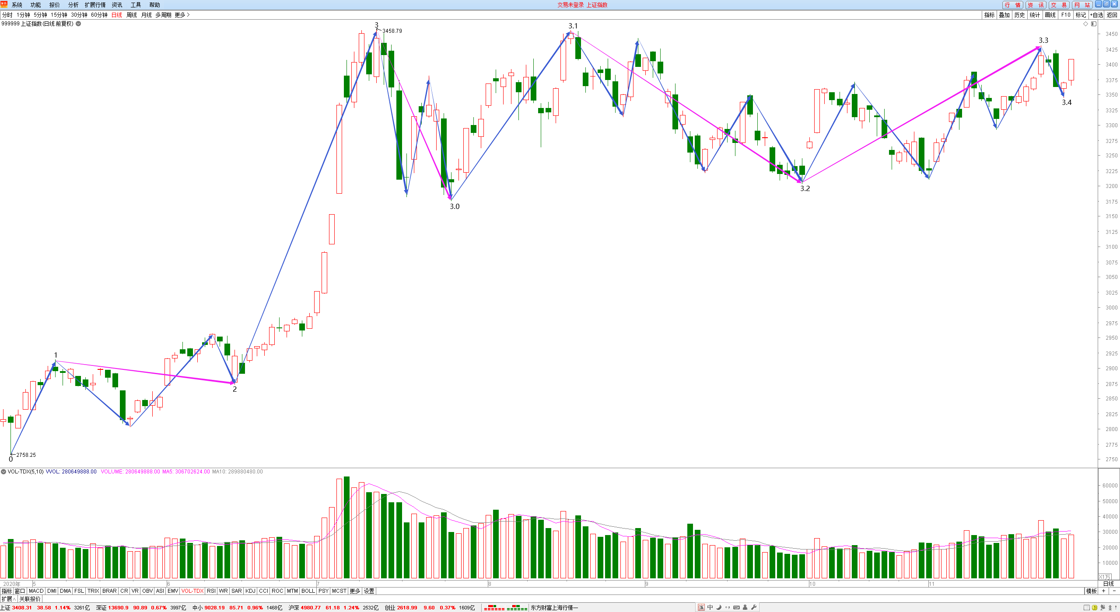Click the 交易 button in title bar
This screenshot has height=612, width=1120.
[x=1059, y=5]
